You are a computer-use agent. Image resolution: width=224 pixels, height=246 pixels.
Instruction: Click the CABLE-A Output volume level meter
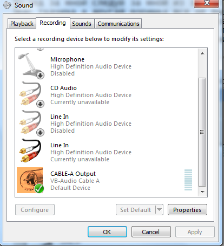click(188, 180)
